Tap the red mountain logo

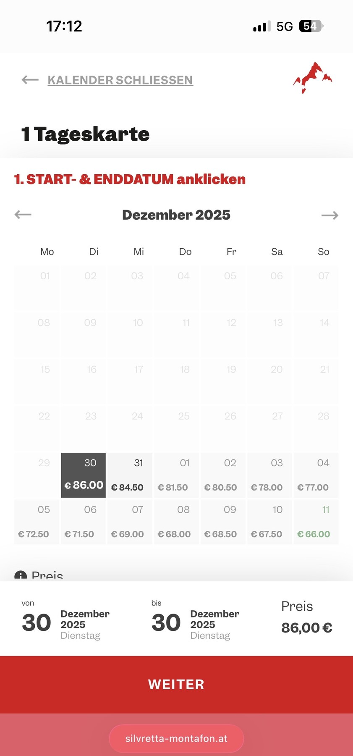click(x=313, y=78)
